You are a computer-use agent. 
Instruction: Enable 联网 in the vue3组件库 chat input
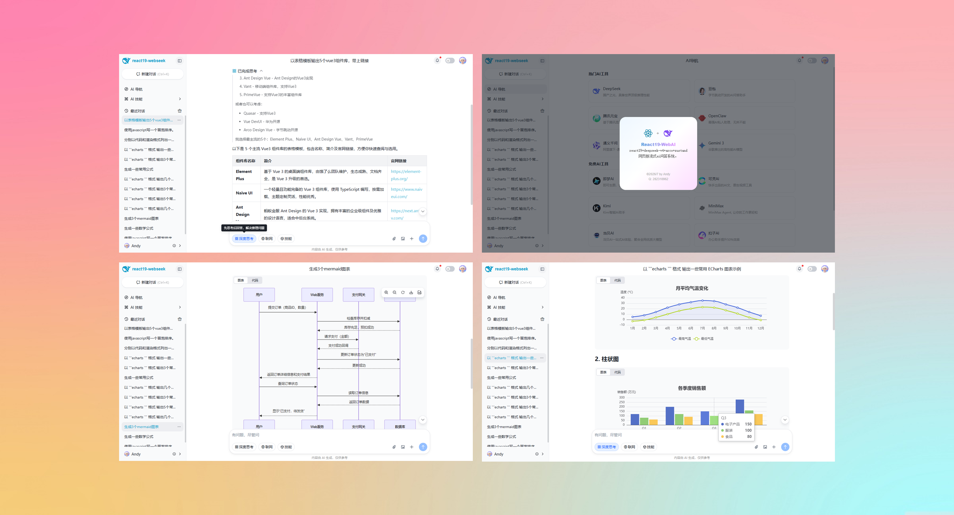click(x=267, y=239)
